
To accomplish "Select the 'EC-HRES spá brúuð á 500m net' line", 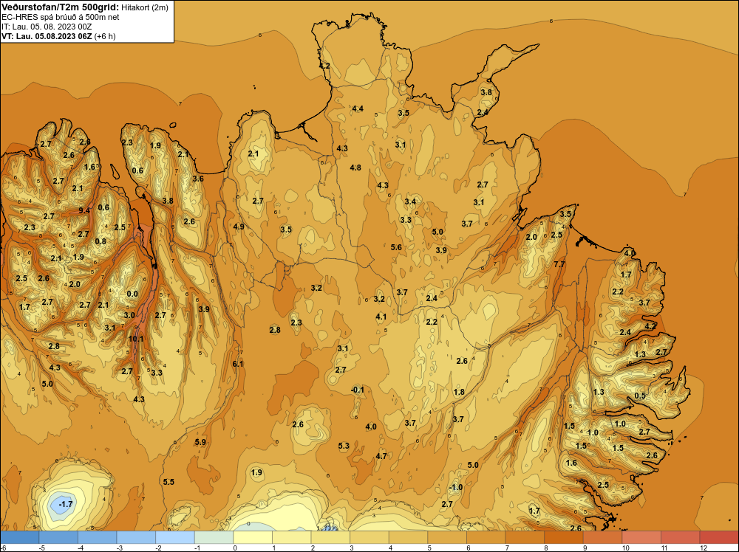I will [61, 17].
